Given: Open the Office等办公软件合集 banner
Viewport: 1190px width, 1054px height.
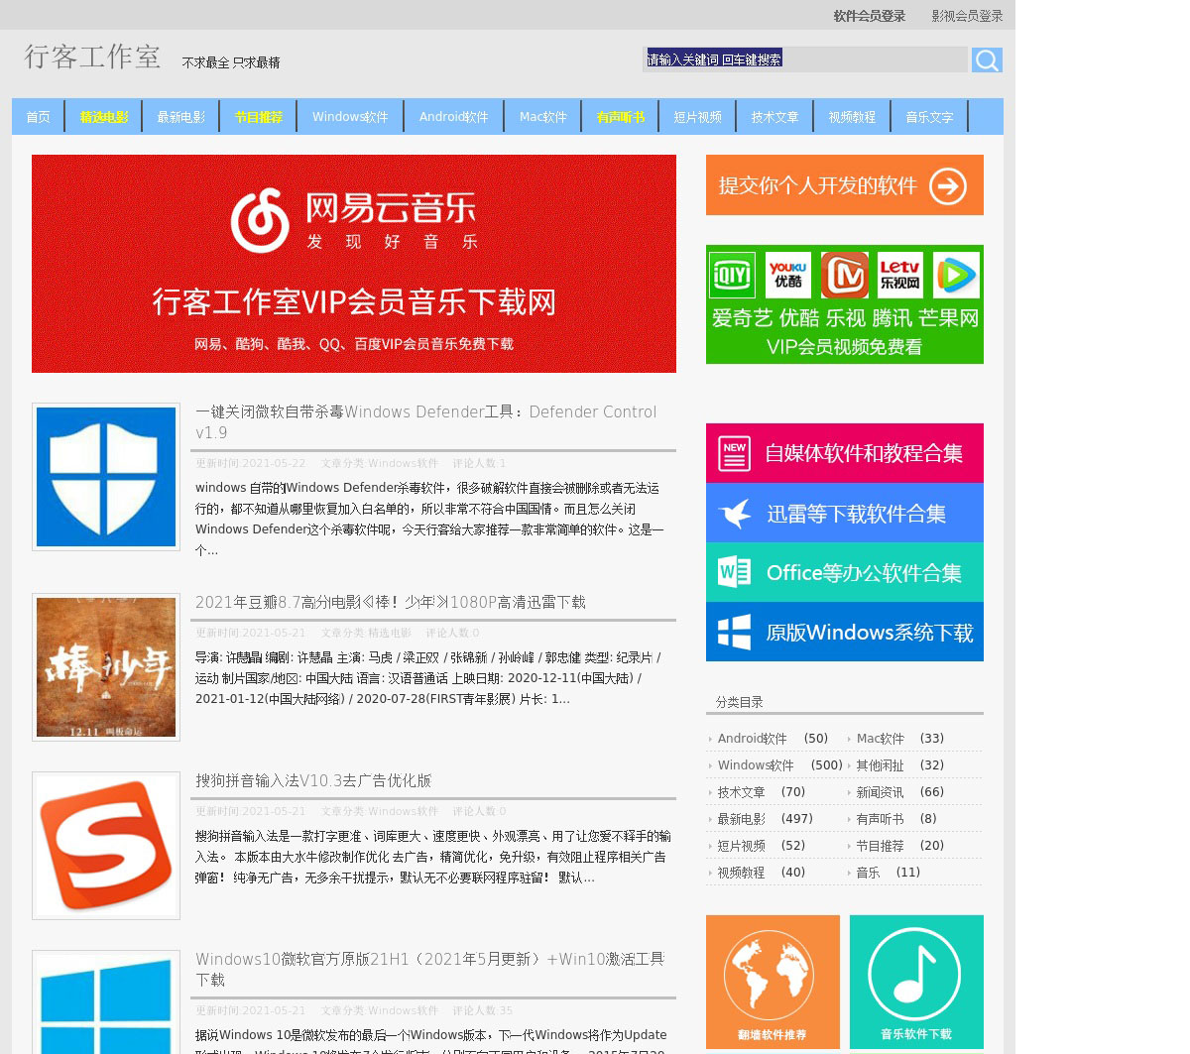Looking at the screenshot, I should point(844,572).
